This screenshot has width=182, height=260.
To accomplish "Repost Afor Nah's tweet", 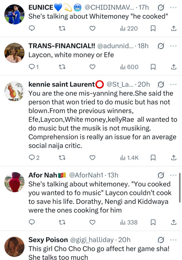I will click(62, 222).
